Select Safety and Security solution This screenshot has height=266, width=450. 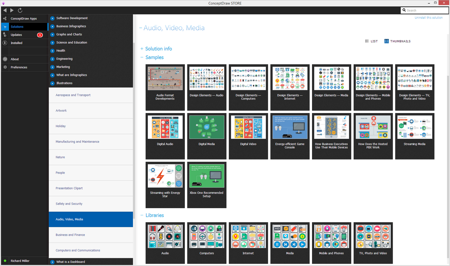tap(91, 204)
